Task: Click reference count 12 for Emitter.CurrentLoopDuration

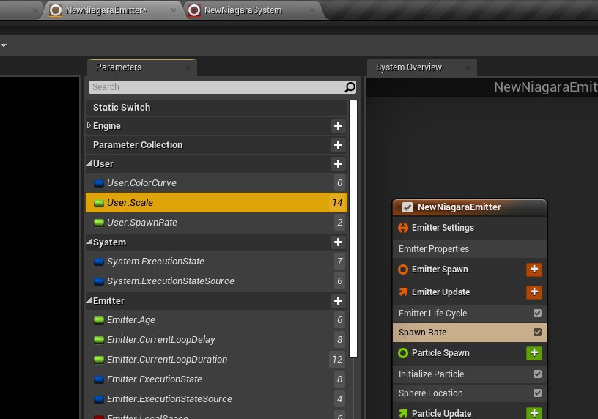Action: [337, 360]
